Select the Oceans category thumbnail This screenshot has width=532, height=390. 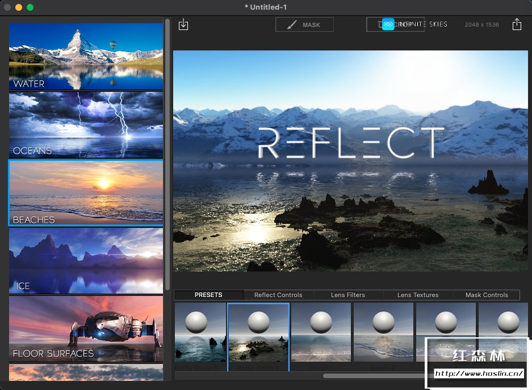tap(86, 125)
